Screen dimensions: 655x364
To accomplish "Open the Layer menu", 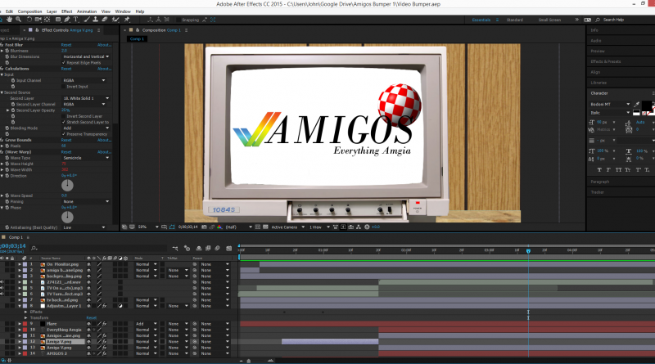I will pyautogui.click(x=52, y=11).
